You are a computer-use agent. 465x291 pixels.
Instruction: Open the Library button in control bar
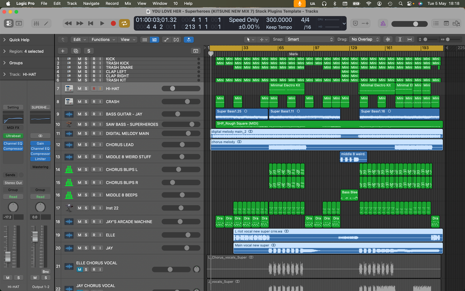tap(9, 23)
